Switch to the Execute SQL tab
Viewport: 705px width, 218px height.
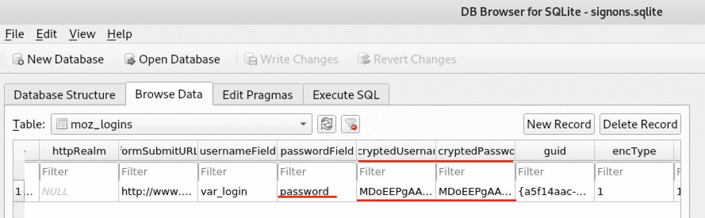click(x=346, y=95)
